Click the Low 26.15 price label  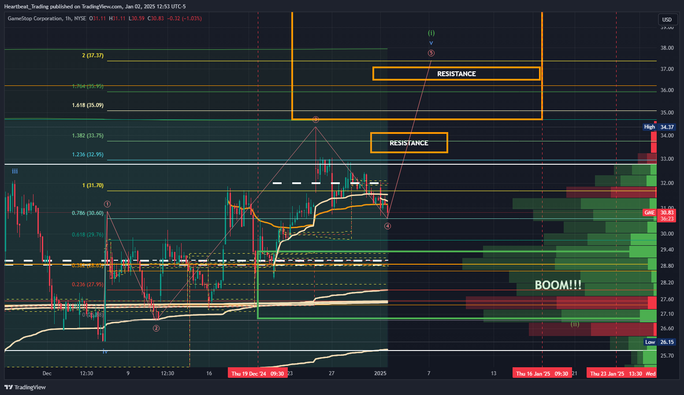659,342
